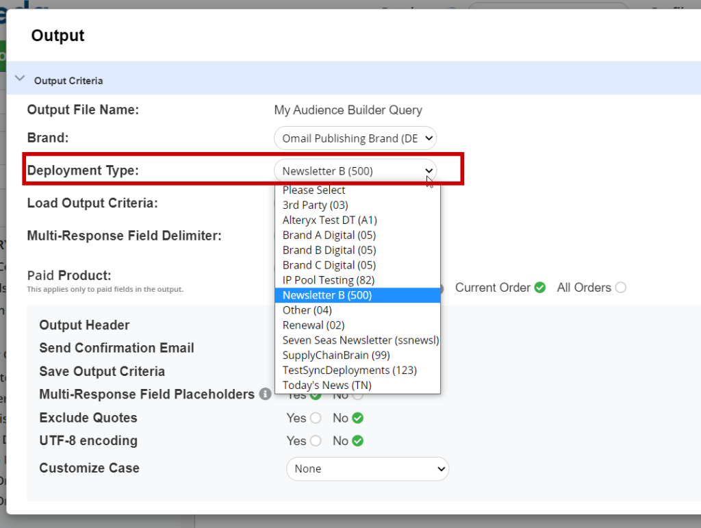Select the Please Select placeholder option
This screenshot has height=528, width=701.
[314, 190]
